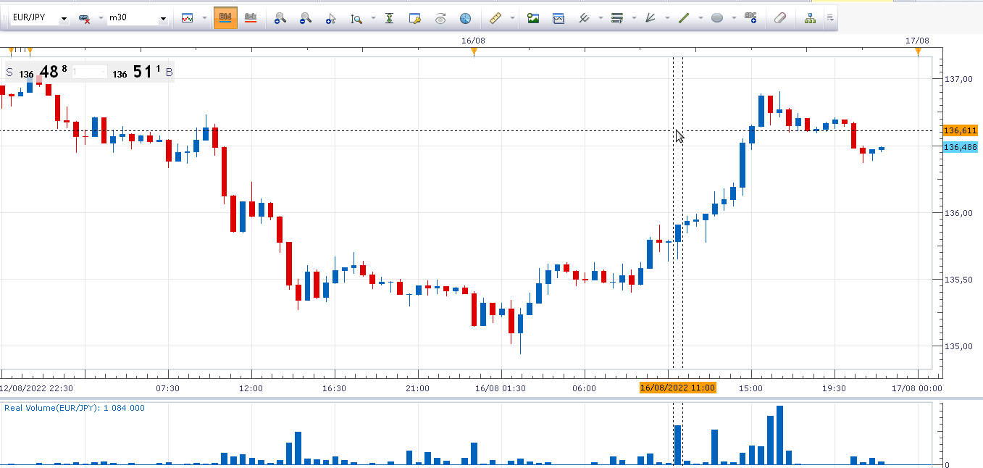Click the eraser tool icon
Image resolution: width=983 pixels, height=468 pixels.
(780, 18)
